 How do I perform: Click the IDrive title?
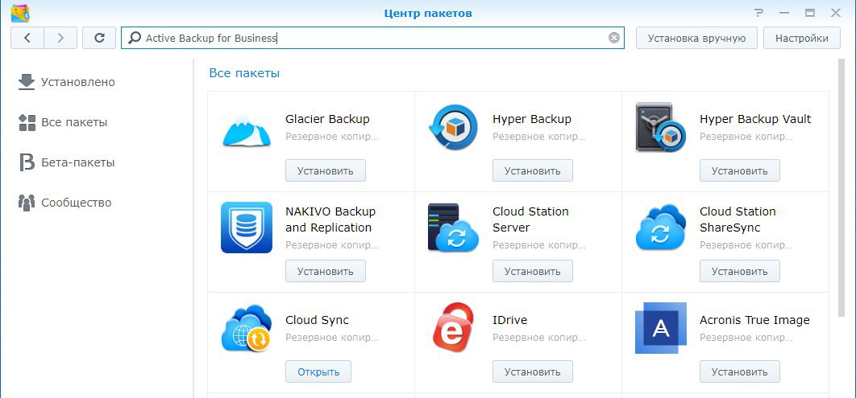point(510,319)
